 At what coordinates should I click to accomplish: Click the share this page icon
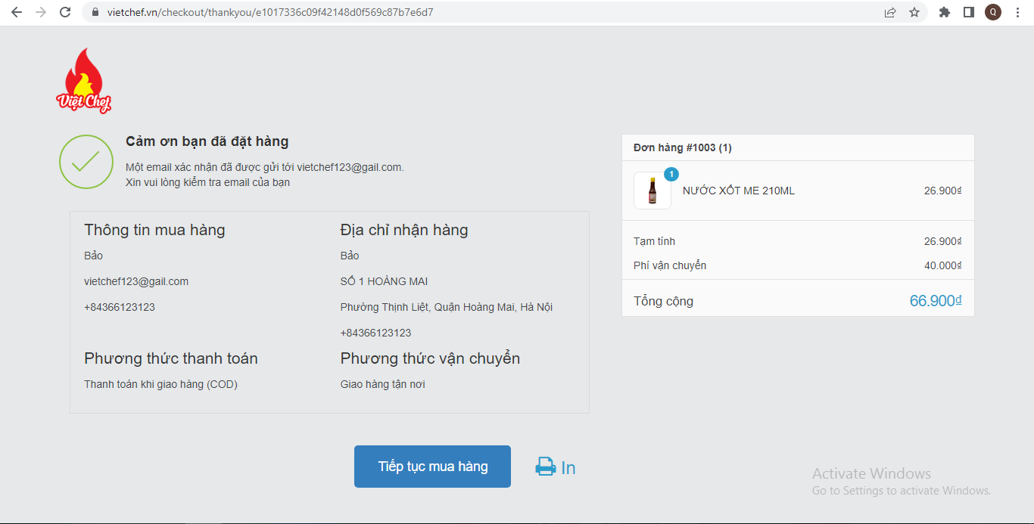(890, 12)
